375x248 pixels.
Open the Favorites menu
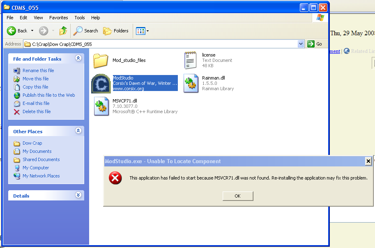pos(59,18)
